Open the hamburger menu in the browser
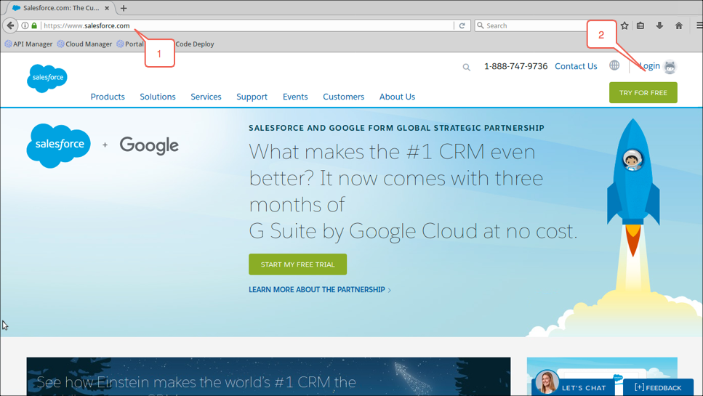 699,25
